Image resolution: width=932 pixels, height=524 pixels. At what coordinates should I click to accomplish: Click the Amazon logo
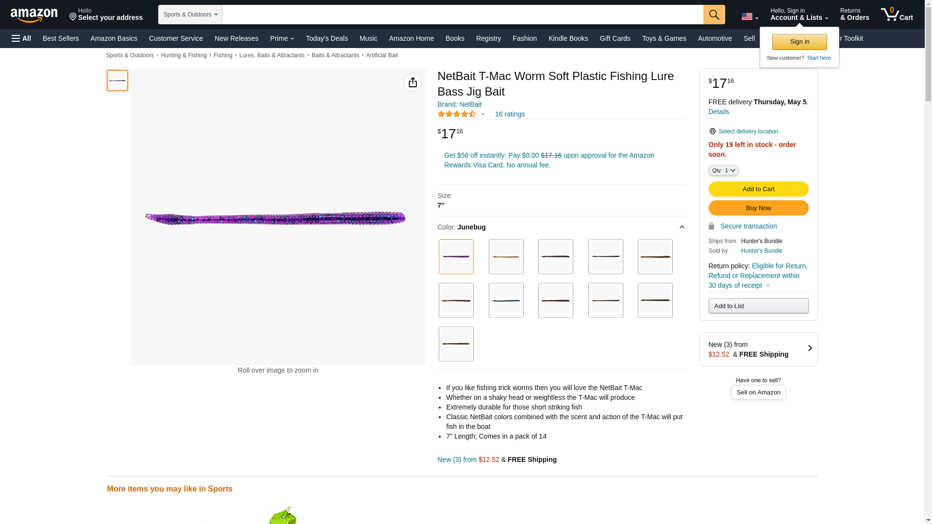[34, 16]
